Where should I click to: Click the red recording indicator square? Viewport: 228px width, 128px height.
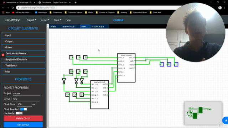tap(3, 55)
